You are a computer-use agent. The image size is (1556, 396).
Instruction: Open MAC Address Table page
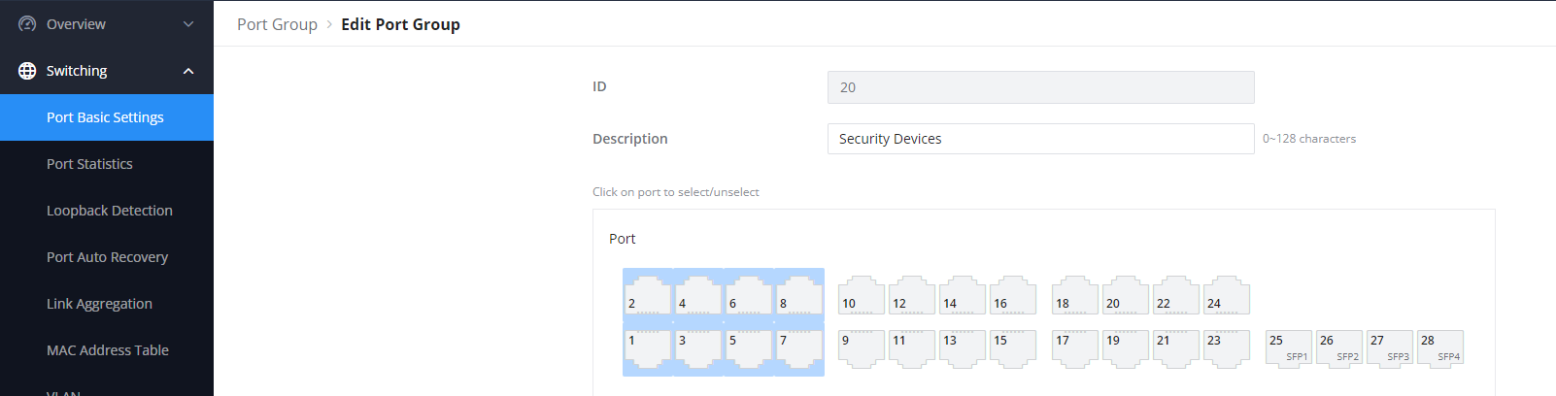pos(107,350)
